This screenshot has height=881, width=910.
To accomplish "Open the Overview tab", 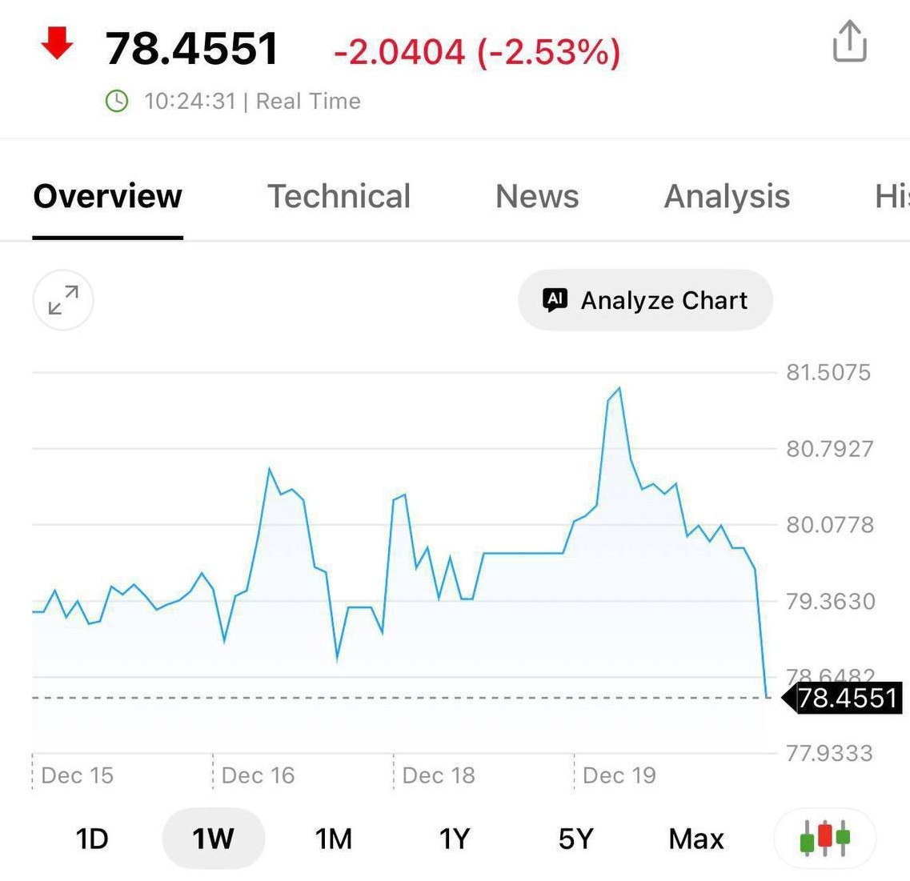I will [x=108, y=197].
